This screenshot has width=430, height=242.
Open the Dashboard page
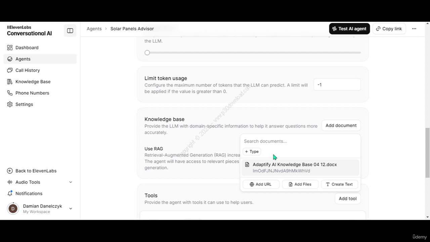click(40, 48)
